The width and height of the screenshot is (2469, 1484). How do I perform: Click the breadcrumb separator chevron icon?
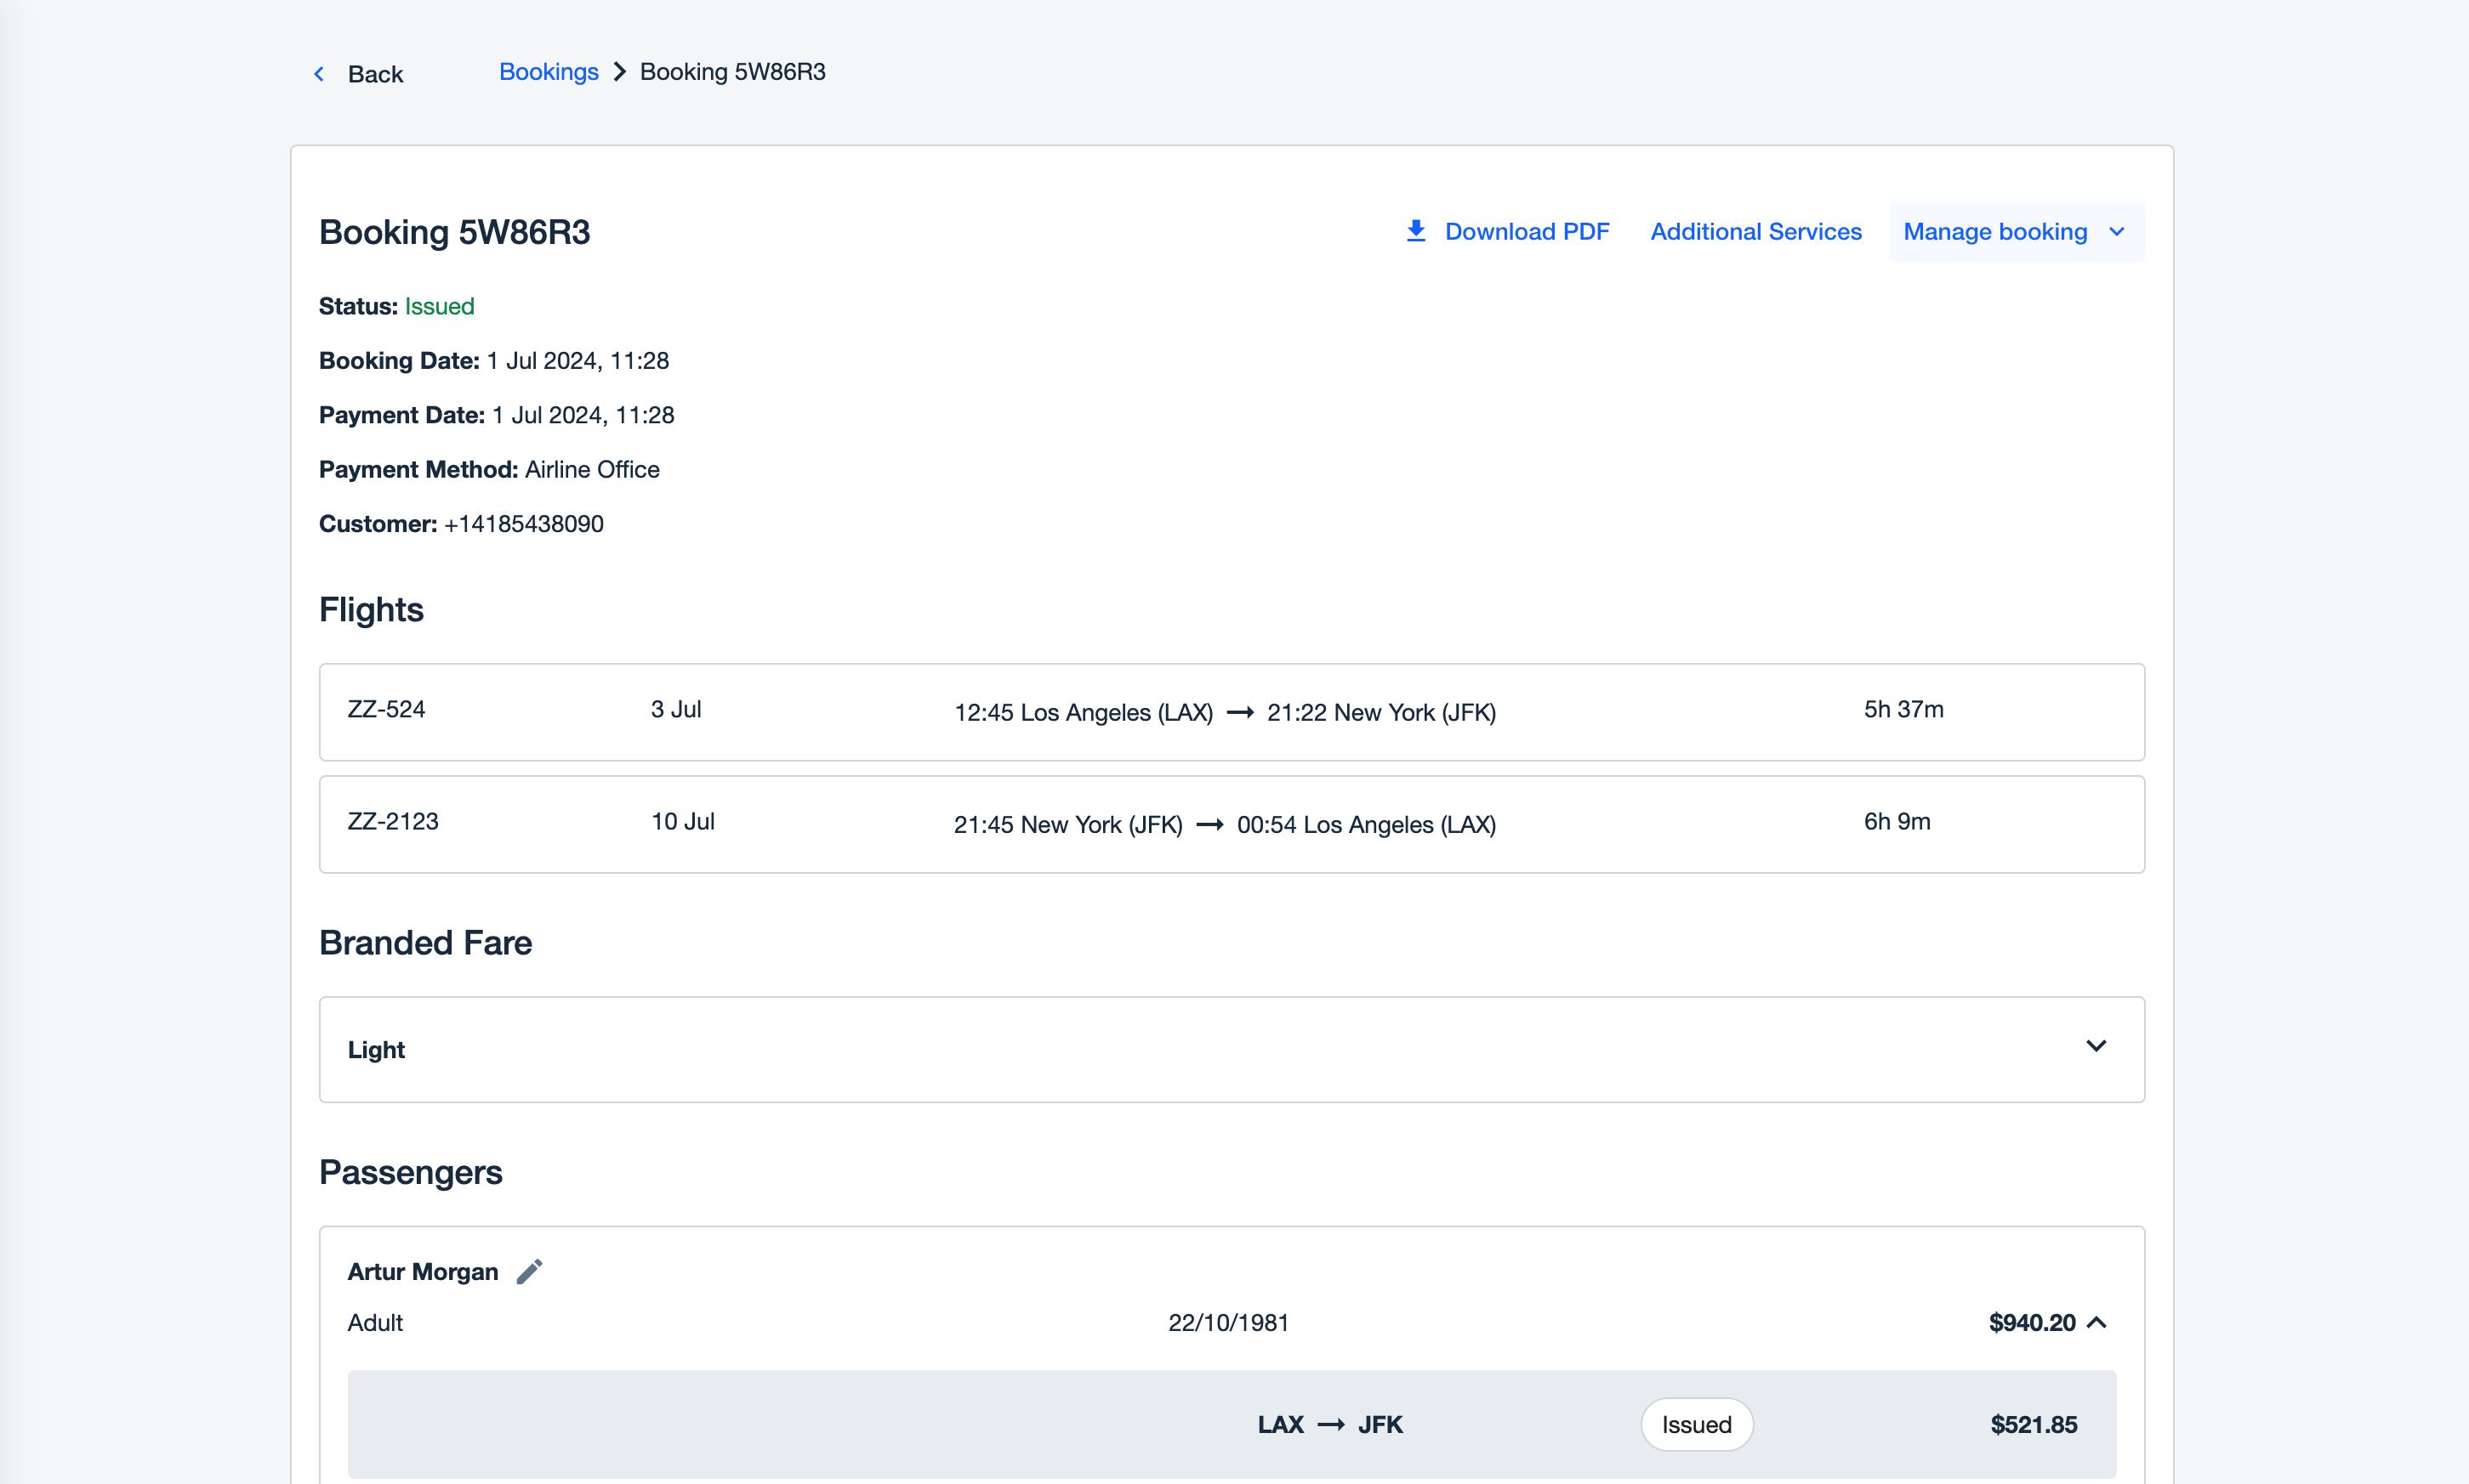point(619,72)
